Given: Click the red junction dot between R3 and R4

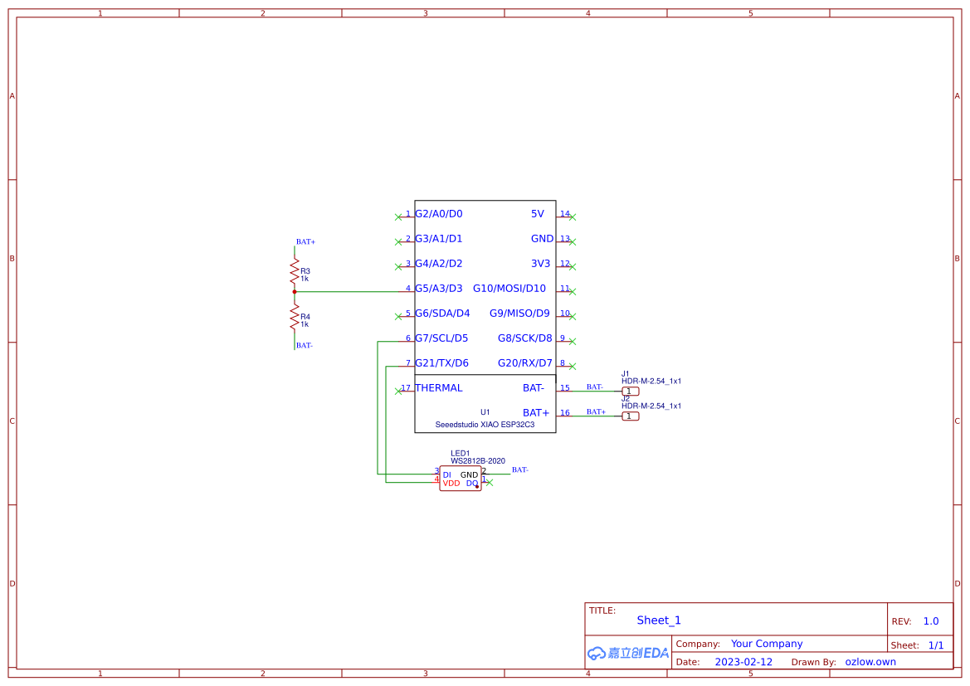Looking at the screenshot, I should (295, 290).
